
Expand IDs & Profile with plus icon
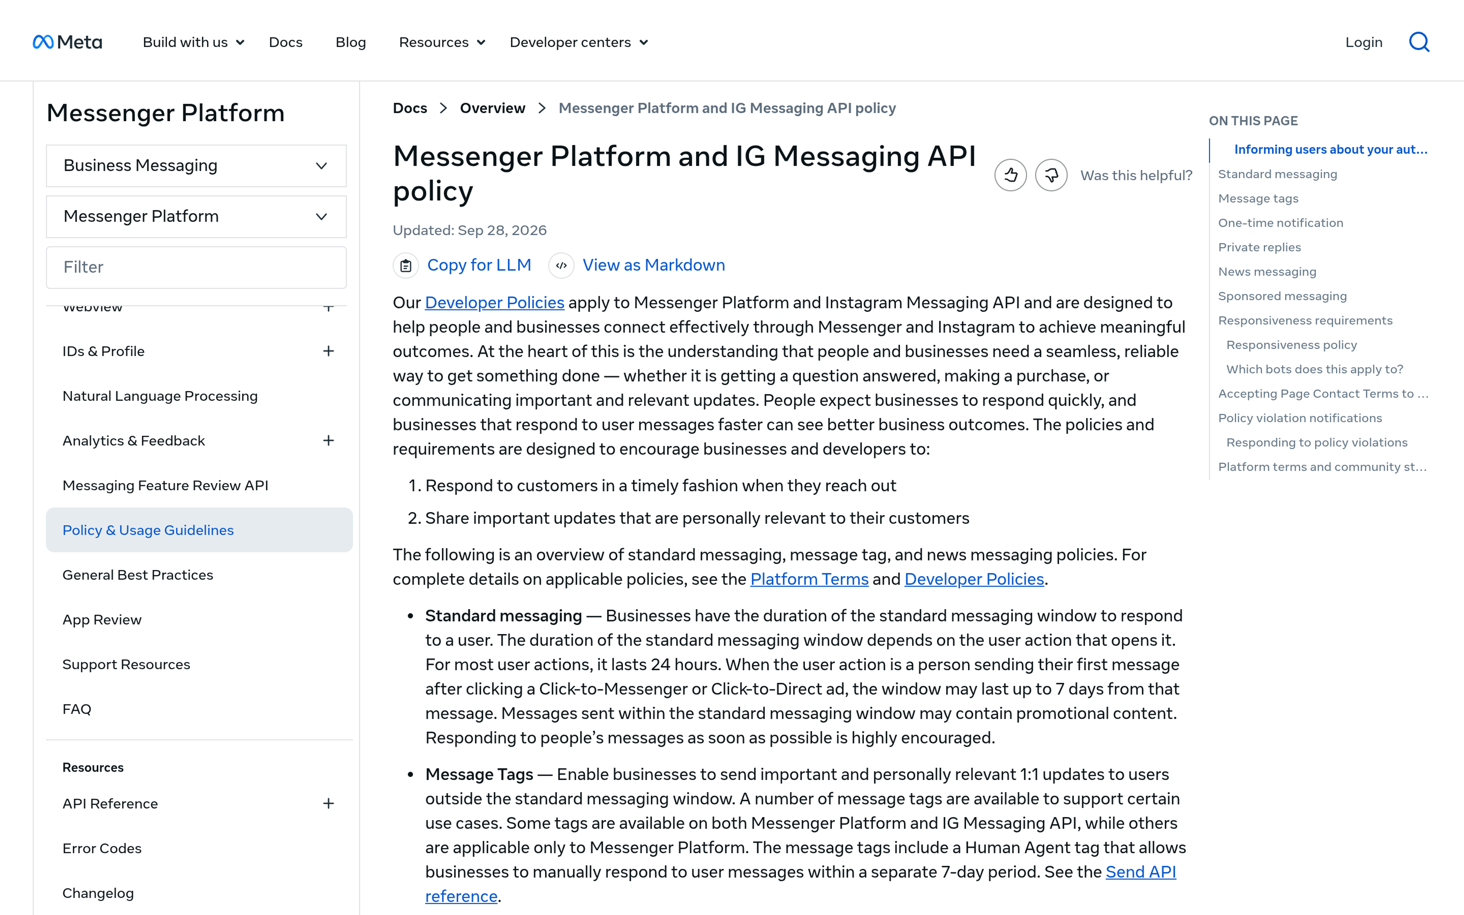pos(329,351)
